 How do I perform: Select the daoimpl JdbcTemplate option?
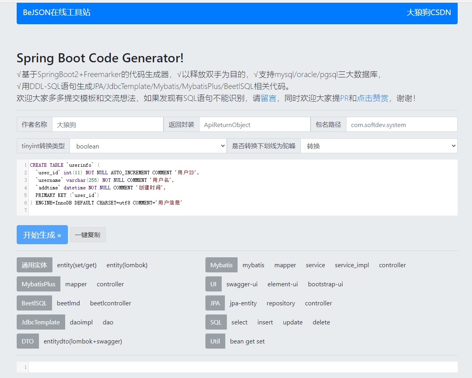pyautogui.click(x=81, y=322)
